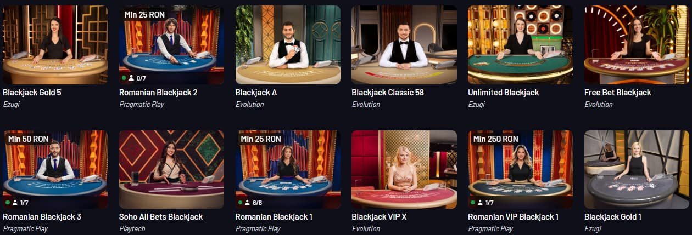Open the Romanian Blackjack 2 table thumbnail
This screenshot has height=235, width=692.
pyautogui.click(x=171, y=45)
